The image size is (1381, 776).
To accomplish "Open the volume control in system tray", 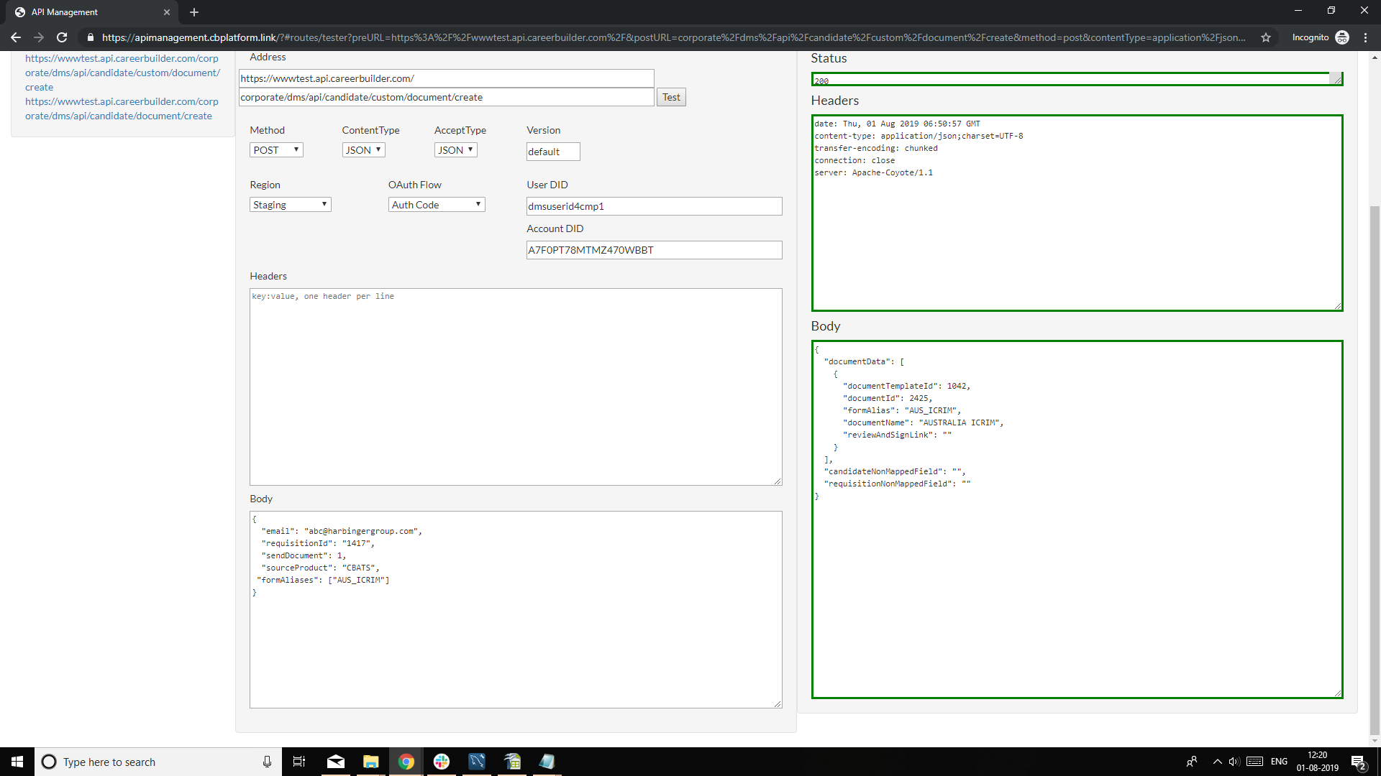I will click(x=1234, y=762).
